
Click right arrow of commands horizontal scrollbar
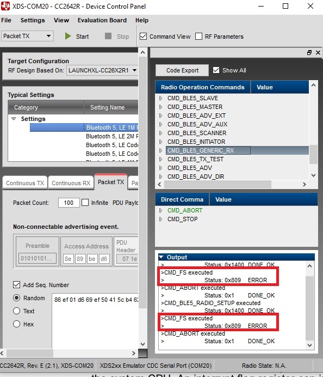305,184
